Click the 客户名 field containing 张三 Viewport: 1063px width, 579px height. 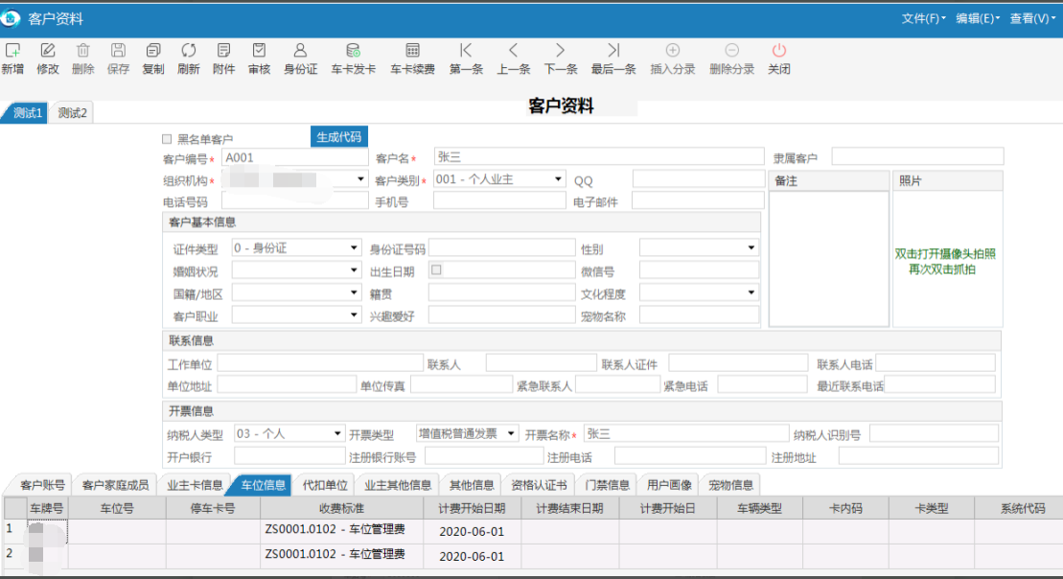click(599, 156)
